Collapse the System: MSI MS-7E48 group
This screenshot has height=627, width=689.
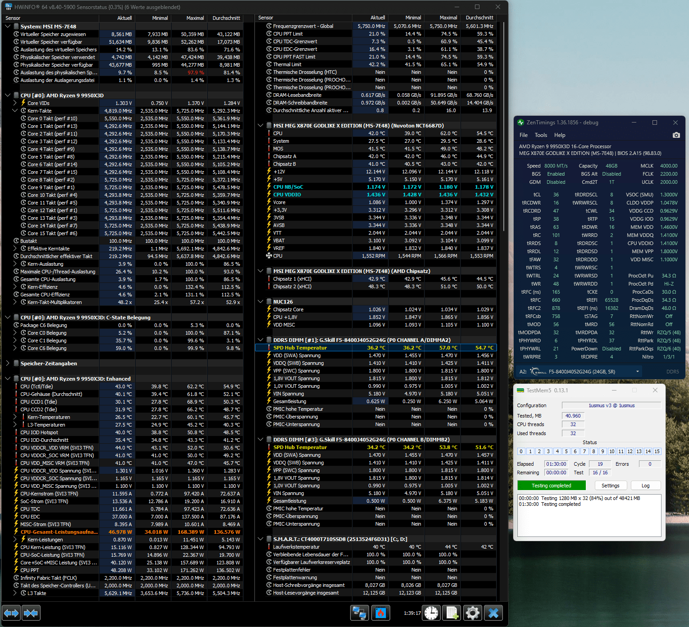pyautogui.click(x=8, y=27)
